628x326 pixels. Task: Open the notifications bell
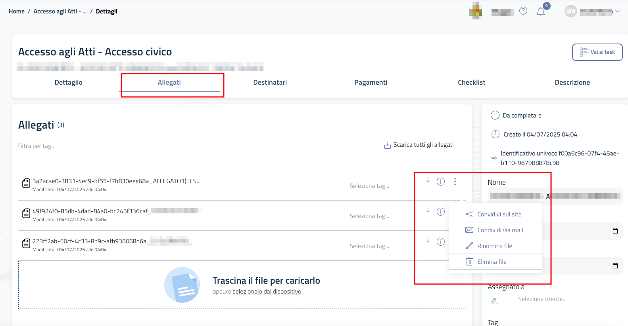click(x=540, y=11)
